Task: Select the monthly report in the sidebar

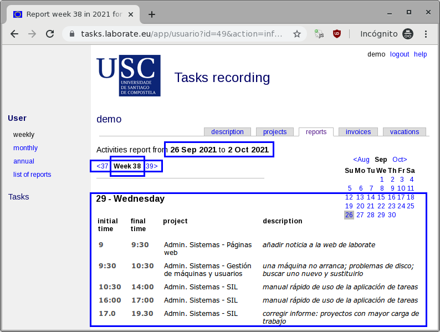Action: (x=25, y=148)
